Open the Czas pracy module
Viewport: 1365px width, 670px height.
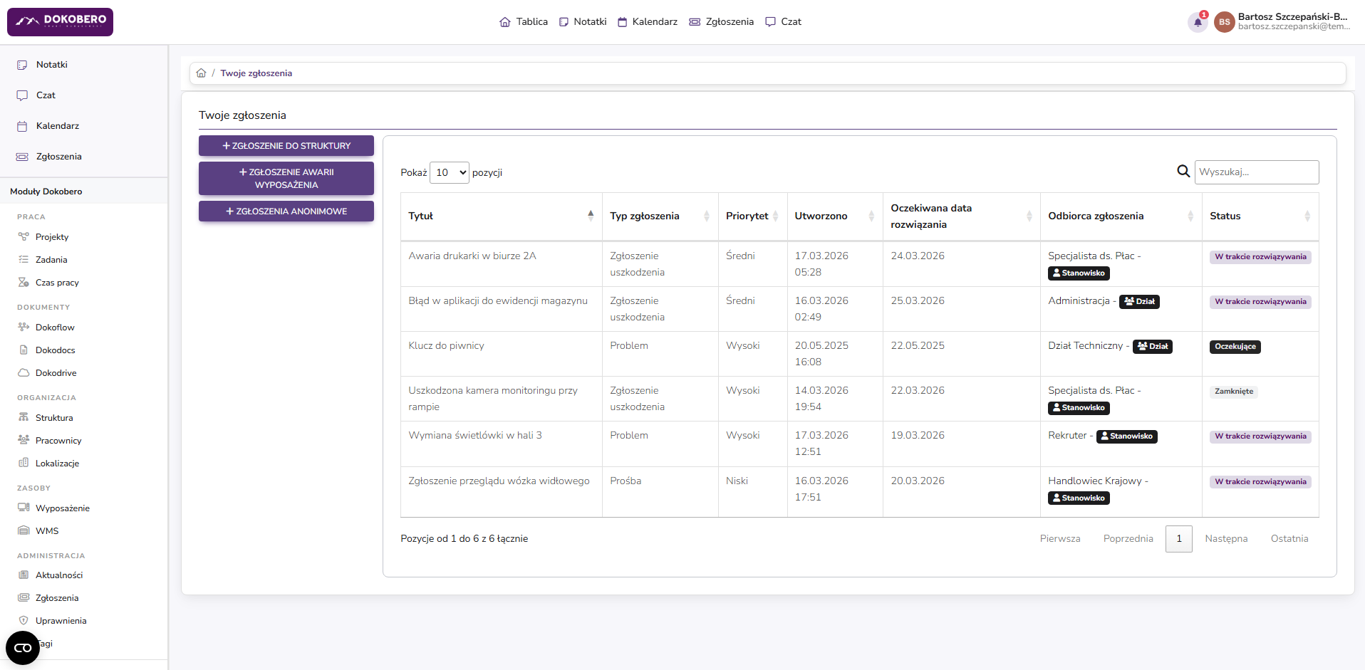58,282
